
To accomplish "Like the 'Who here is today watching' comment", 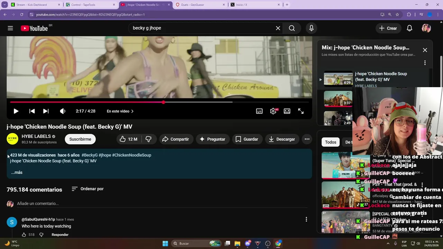I will pyautogui.click(x=24, y=234).
